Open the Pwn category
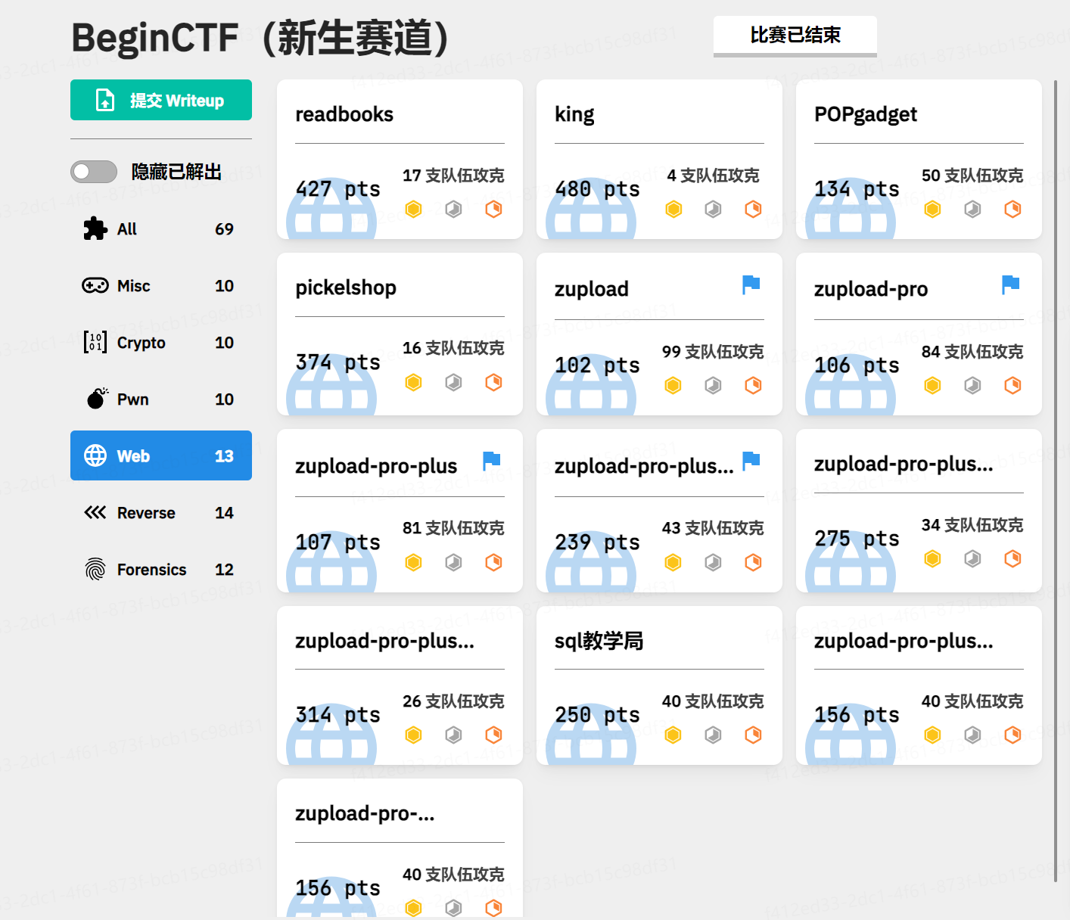This screenshot has height=920, width=1070. tap(161, 399)
